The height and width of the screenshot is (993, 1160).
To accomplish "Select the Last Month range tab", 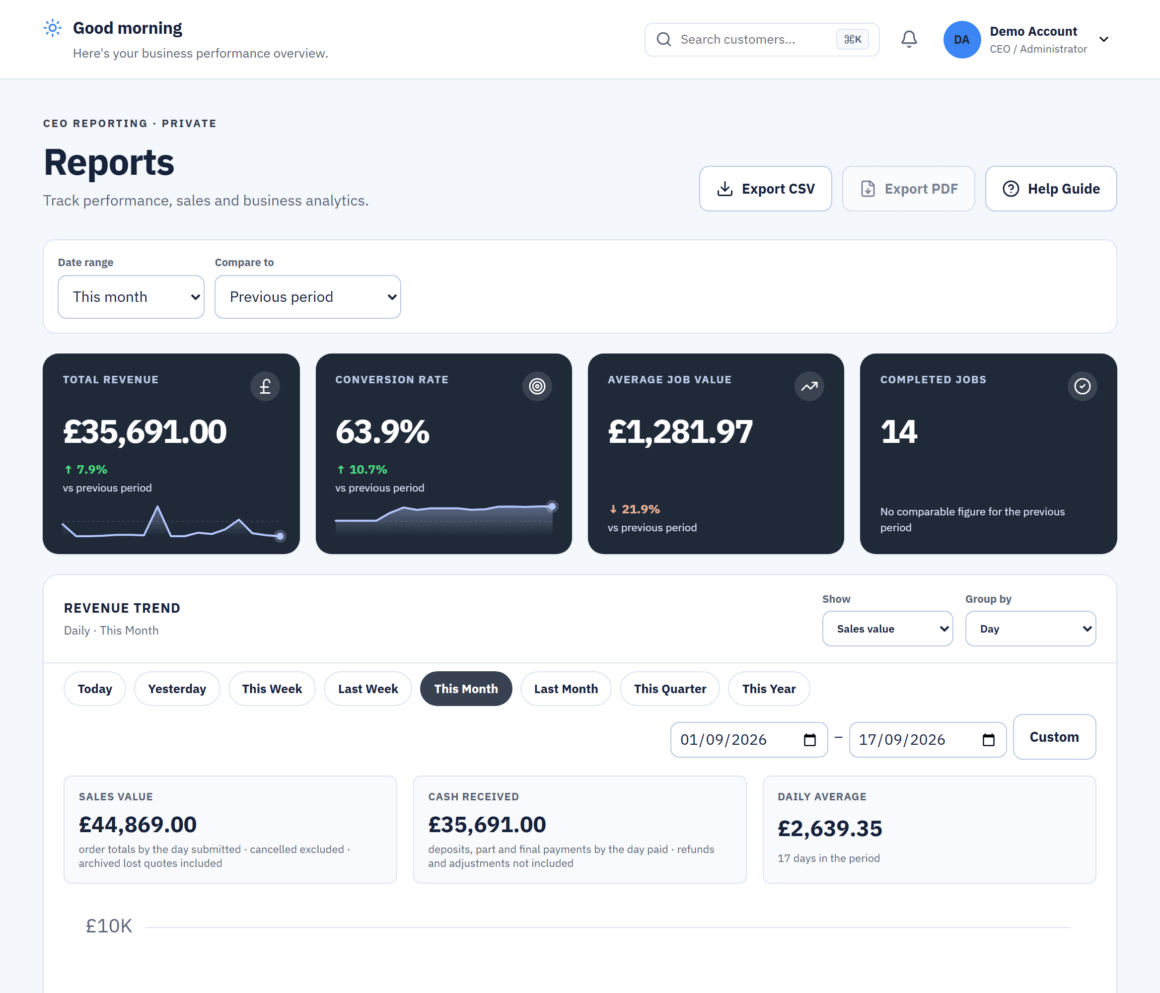I will 566,689.
